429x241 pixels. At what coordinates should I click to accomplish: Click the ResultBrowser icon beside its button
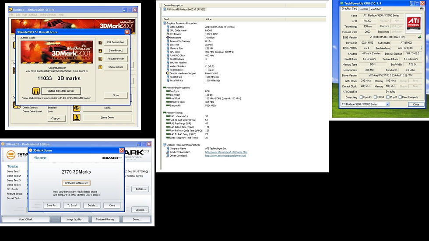pyautogui.click(x=100, y=59)
